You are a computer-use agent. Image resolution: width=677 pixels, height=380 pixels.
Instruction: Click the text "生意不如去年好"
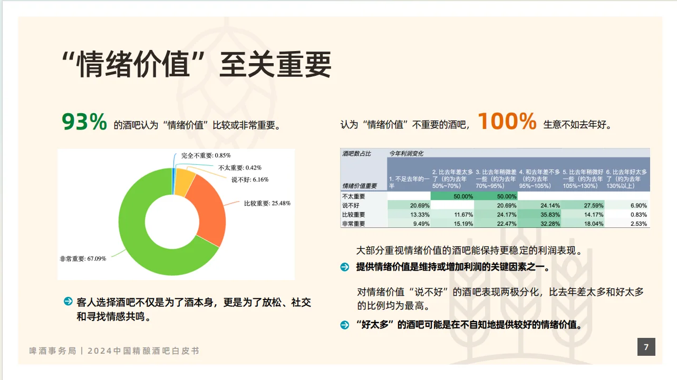point(577,125)
